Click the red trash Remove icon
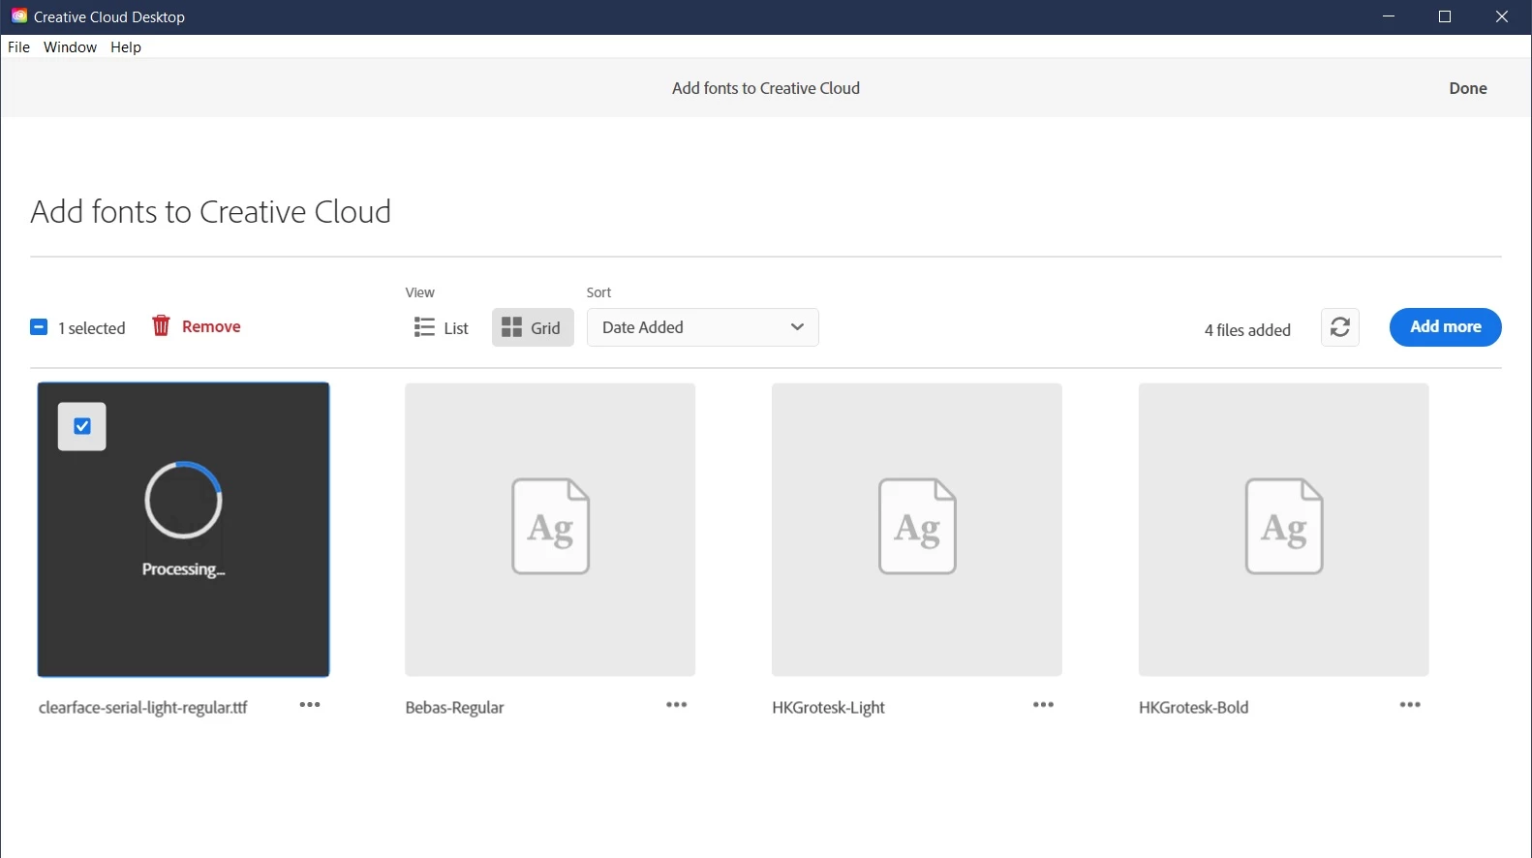1532x858 pixels. point(161,326)
